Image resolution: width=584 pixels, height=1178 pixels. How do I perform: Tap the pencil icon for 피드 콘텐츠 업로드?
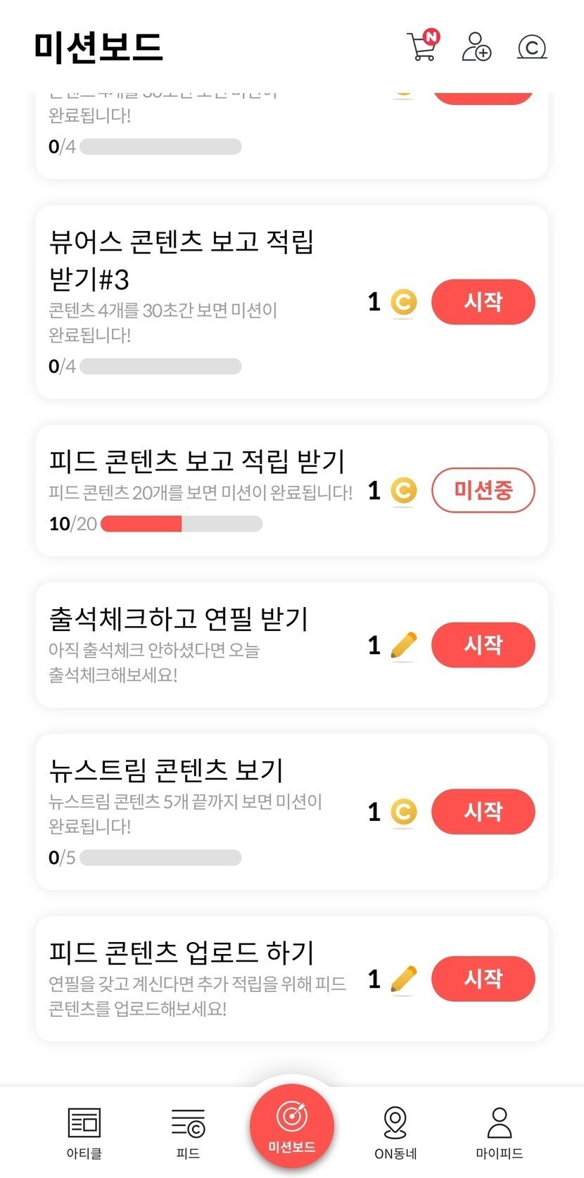click(403, 979)
